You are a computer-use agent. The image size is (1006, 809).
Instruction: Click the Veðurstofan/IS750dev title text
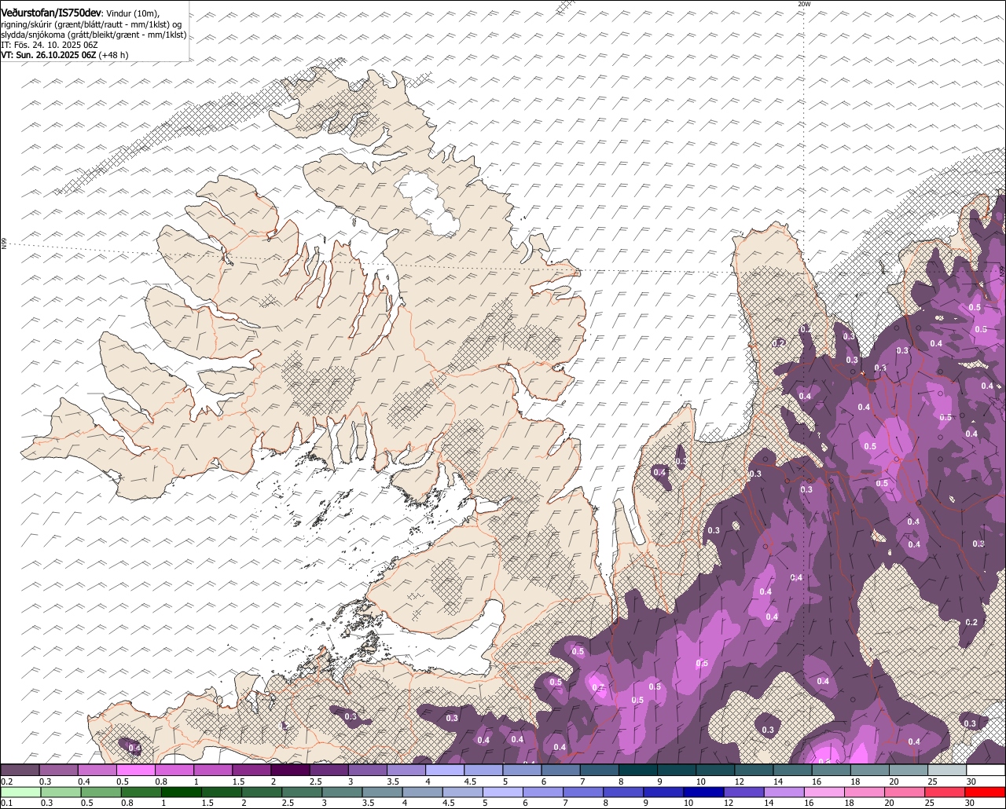pyautogui.click(x=50, y=13)
